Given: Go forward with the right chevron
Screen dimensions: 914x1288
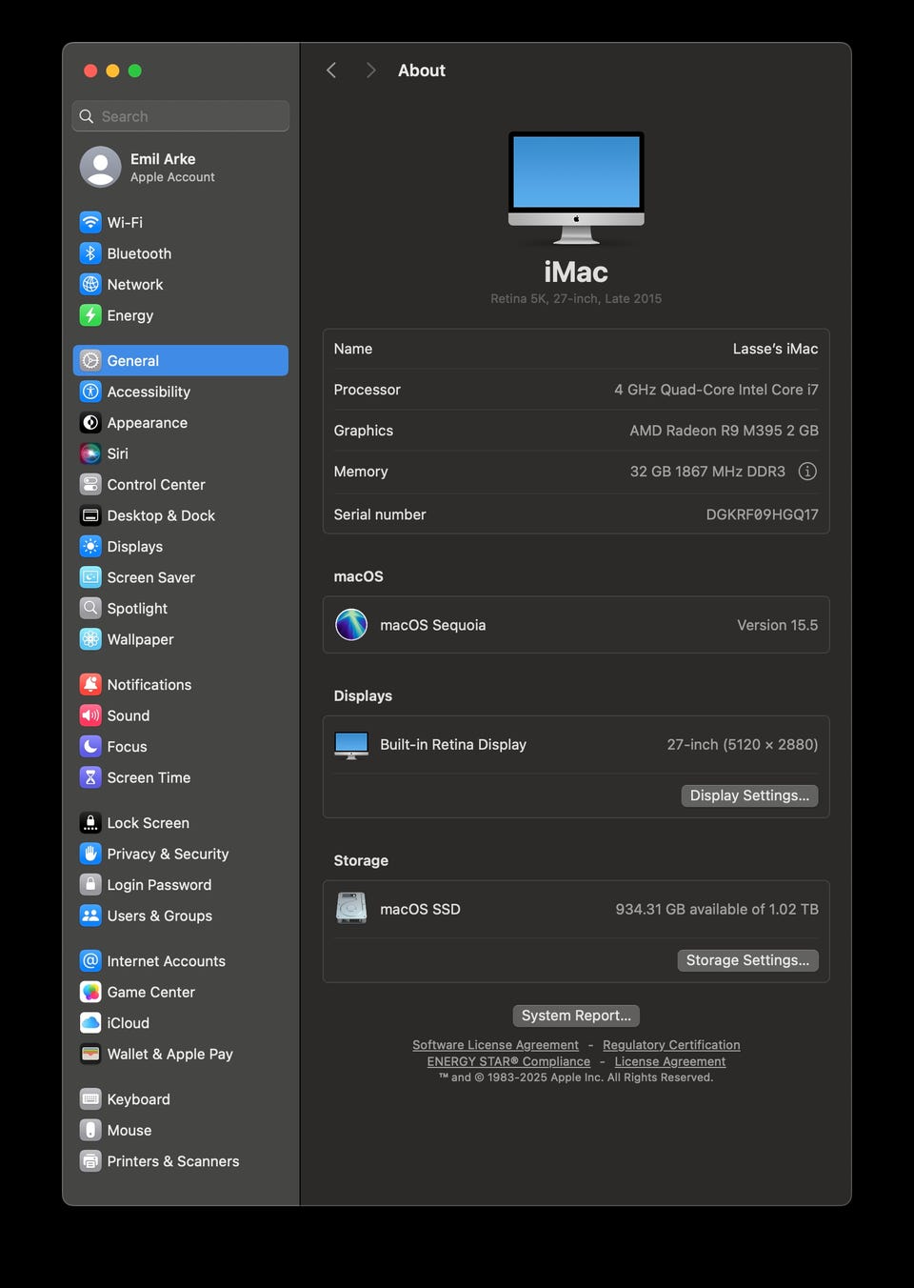Looking at the screenshot, I should tap(370, 70).
